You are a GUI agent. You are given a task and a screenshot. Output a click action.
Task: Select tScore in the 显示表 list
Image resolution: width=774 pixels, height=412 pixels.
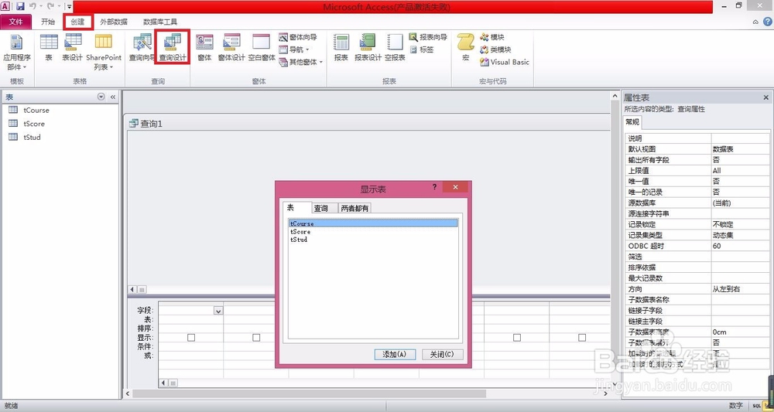[373, 231]
